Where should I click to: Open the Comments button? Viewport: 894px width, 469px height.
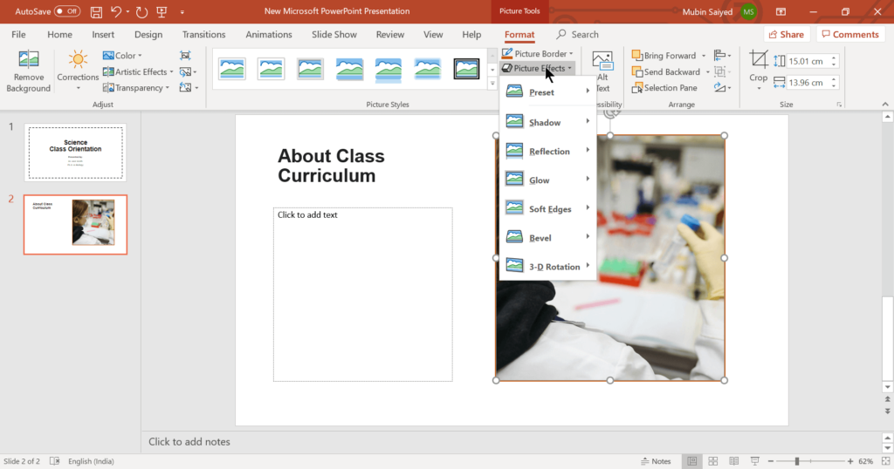click(x=849, y=35)
